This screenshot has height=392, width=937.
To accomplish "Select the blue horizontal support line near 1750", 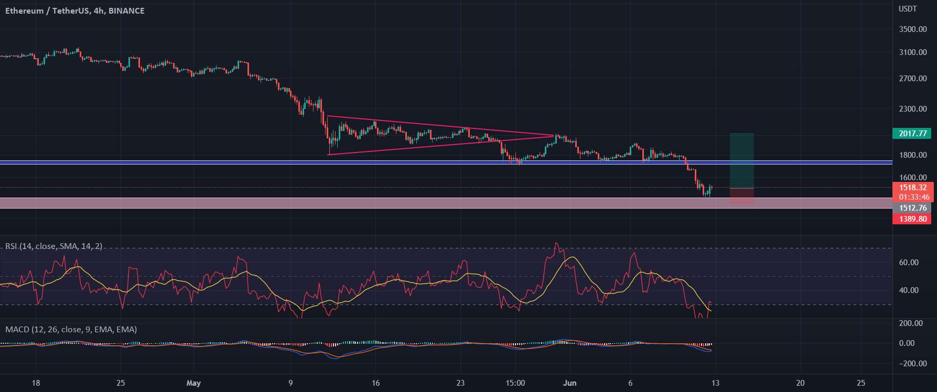I will tap(446, 162).
